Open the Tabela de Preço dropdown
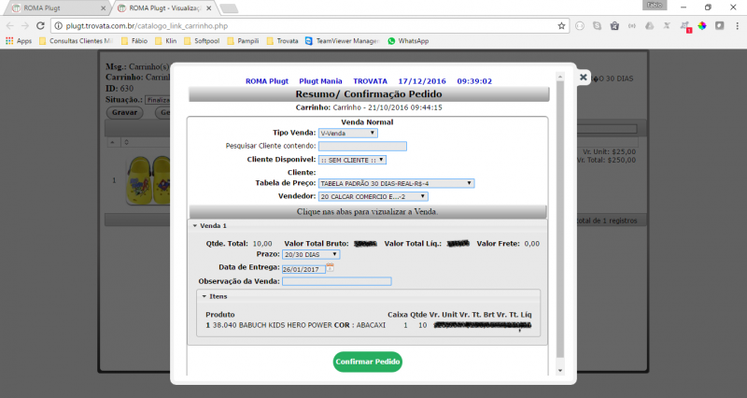The height and width of the screenshot is (398, 747). (396, 183)
